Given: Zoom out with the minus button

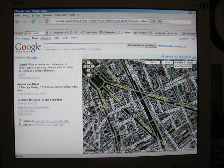Looking at the screenshot, I should click(x=89, y=114).
